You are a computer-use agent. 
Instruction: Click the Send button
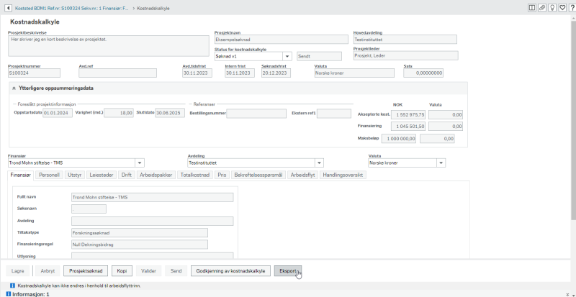(x=176, y=271)
